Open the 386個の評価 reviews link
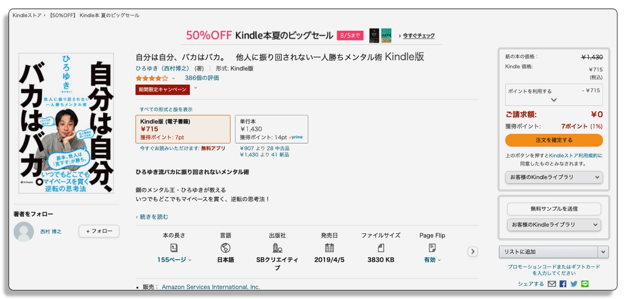The image size is (626, 299). (x=202, y=78)
